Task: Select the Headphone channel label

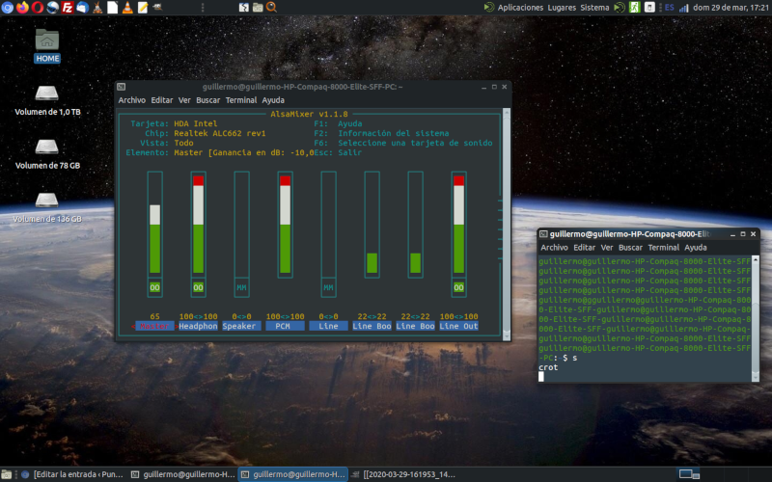Action: pyautogui.click(x=198, y=326)
